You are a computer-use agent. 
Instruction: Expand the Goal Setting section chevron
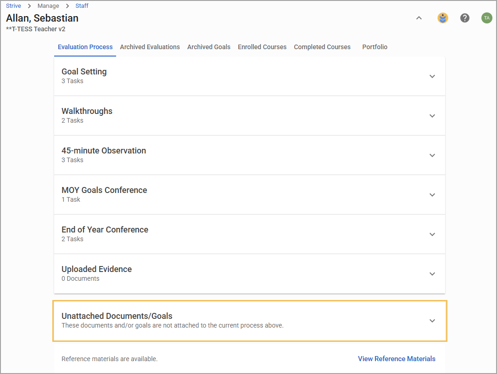tap(432, 76)
